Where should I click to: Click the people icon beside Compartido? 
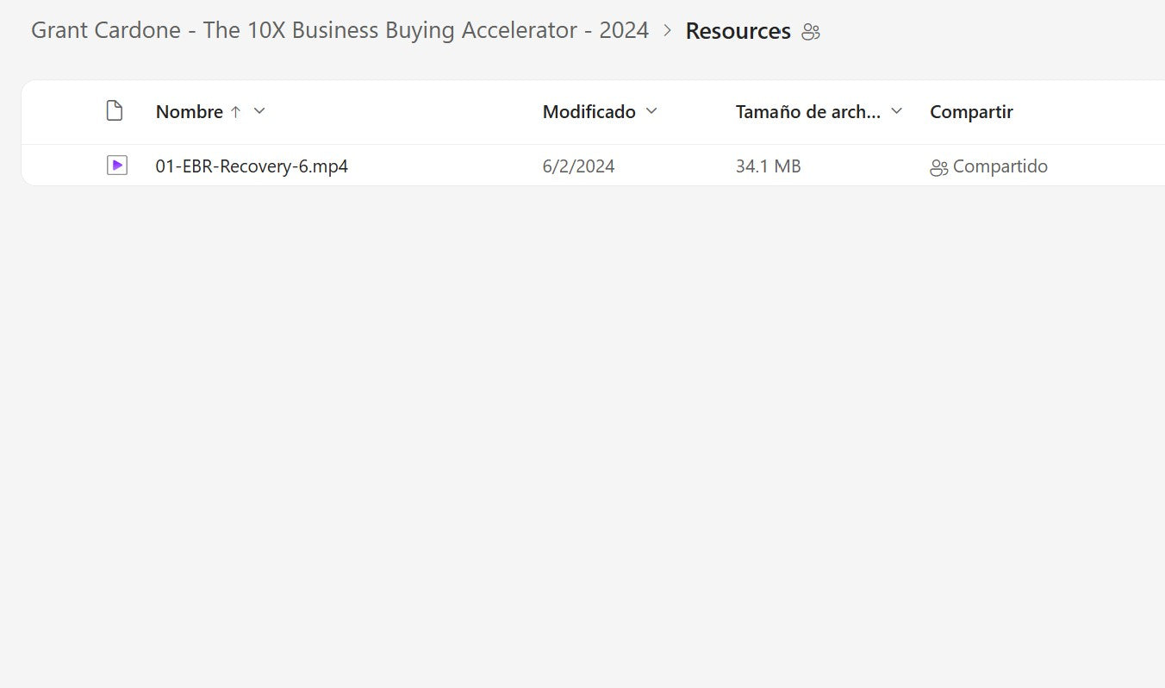coord(938,167)
